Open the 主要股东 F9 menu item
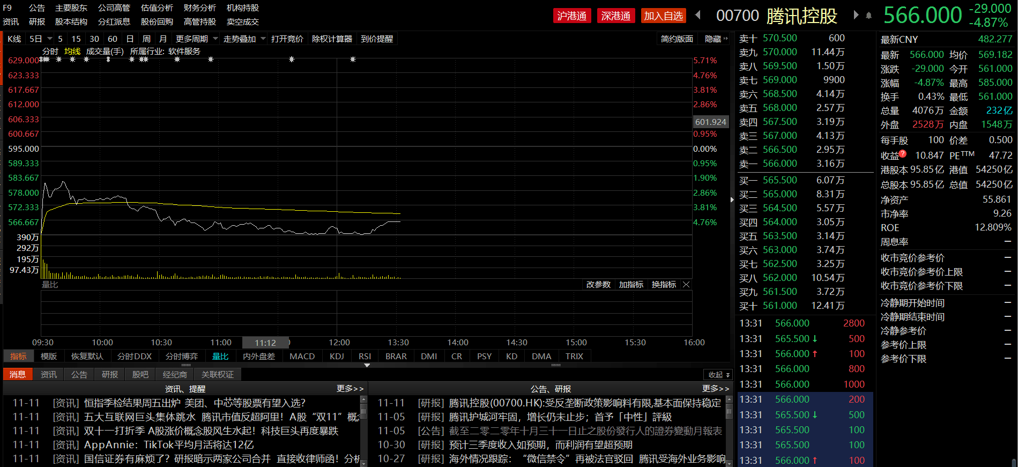The image size is (1018, 467). pos(71,8)
